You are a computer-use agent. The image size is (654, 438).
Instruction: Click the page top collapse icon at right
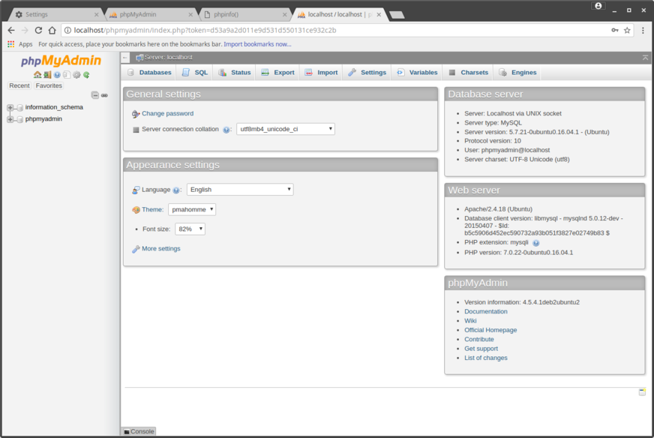645,58
